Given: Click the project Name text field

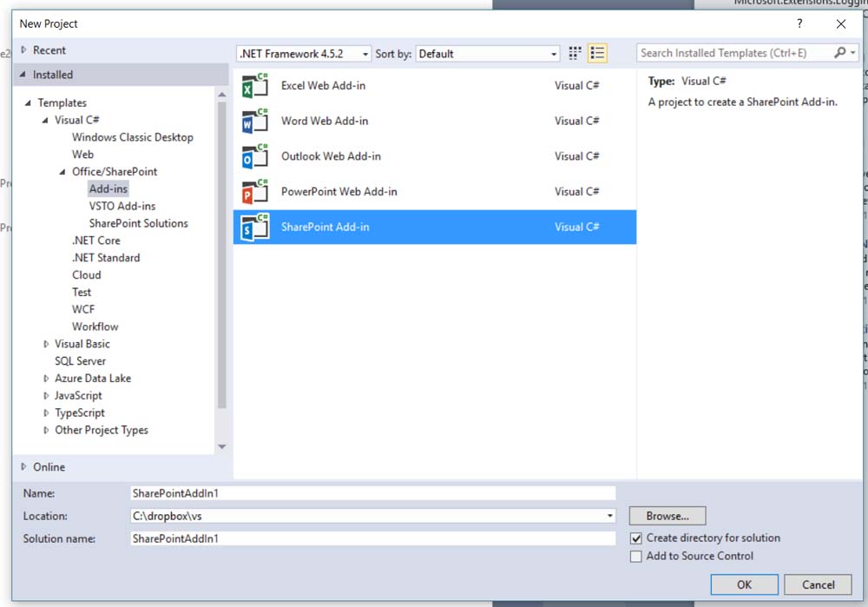Looking at the screenshot, I should (x=372, y=493).
